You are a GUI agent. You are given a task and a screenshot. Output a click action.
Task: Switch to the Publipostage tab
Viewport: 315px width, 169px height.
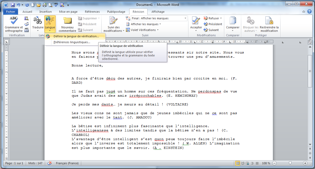click(116, 12)
